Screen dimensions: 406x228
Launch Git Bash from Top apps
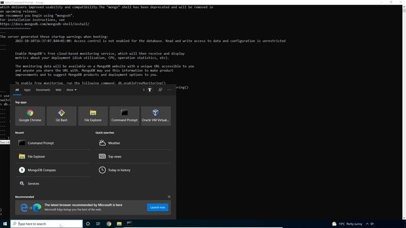62,116
